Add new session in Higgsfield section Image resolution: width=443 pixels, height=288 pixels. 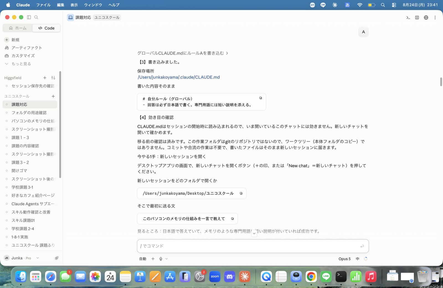tap(45, 78)
